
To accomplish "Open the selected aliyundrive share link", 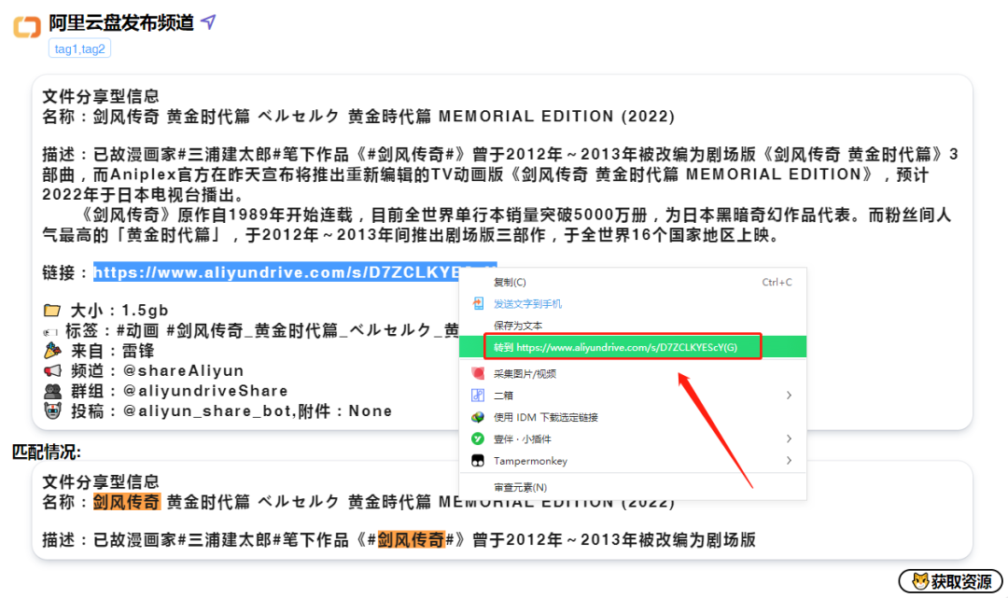I will click(278, 272).
